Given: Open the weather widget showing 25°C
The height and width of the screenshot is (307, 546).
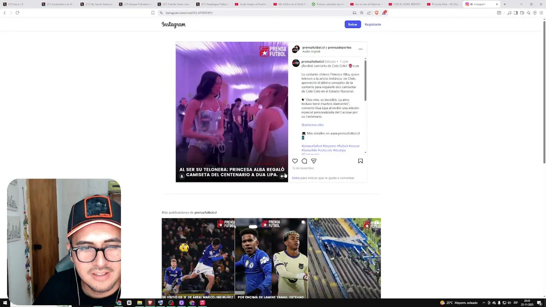Looking at the screenshot, I should click(459, 303).
